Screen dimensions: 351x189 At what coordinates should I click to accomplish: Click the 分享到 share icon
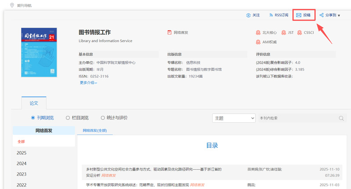click(322, 15)
